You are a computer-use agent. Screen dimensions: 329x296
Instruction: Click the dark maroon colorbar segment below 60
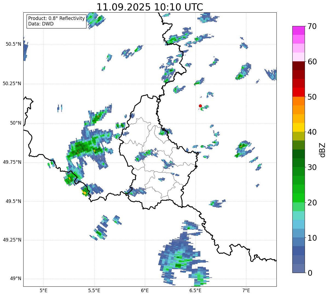click(x=298, y=66)
